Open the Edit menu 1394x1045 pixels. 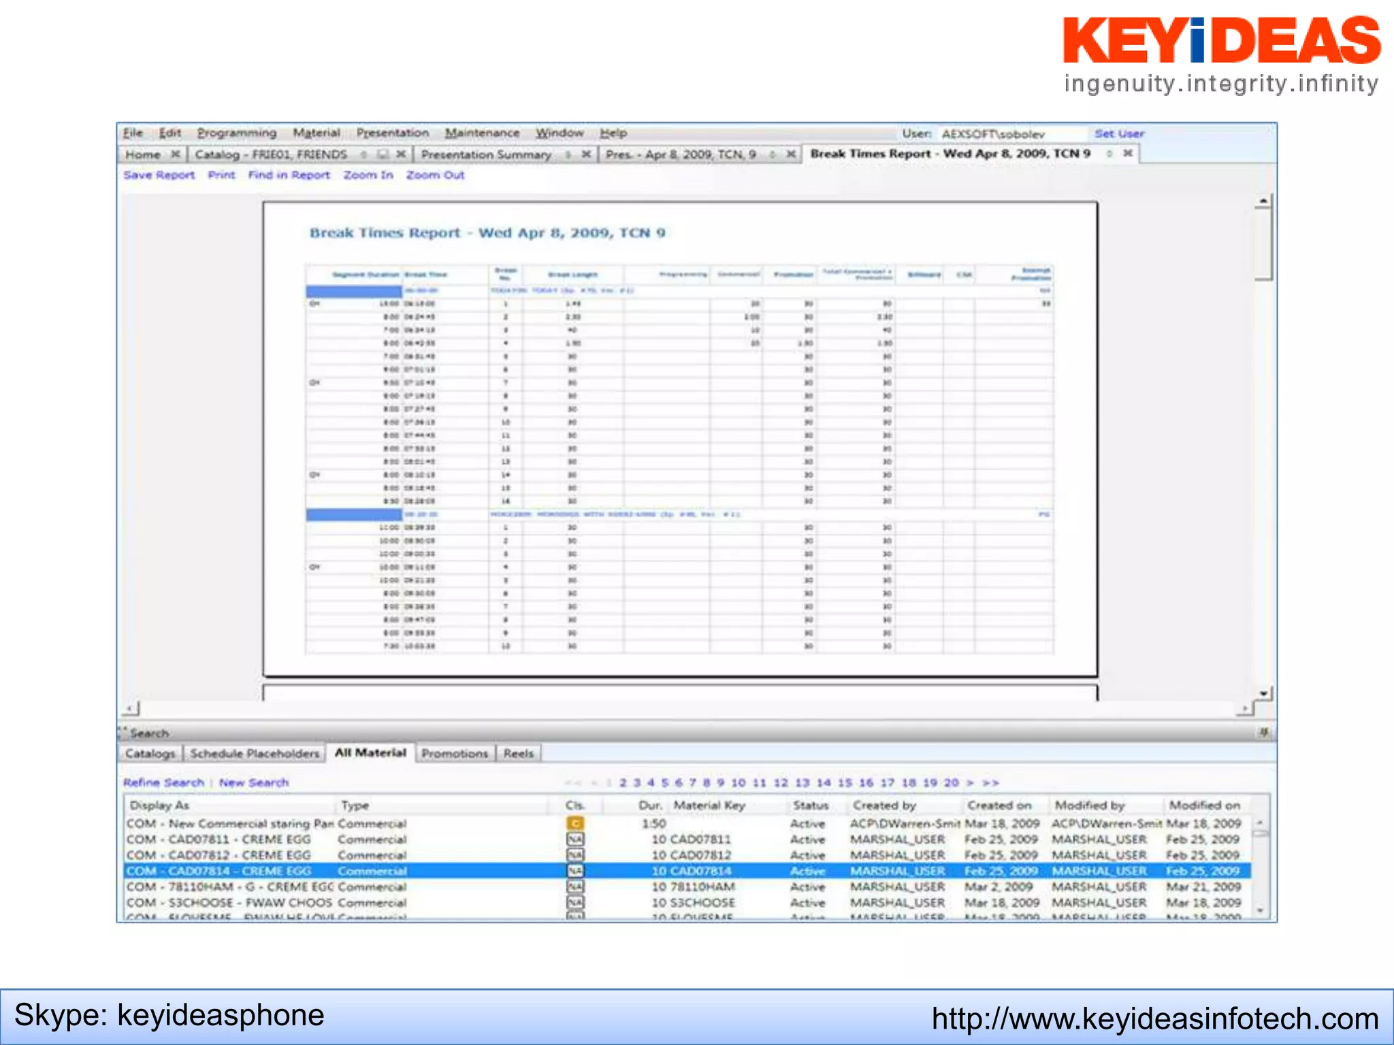[169, 133]
